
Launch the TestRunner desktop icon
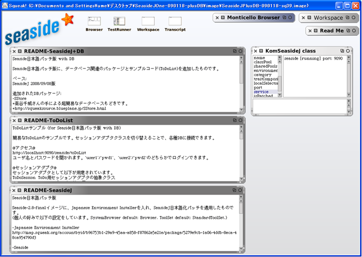pyautogui.click(x=119, y=24)
